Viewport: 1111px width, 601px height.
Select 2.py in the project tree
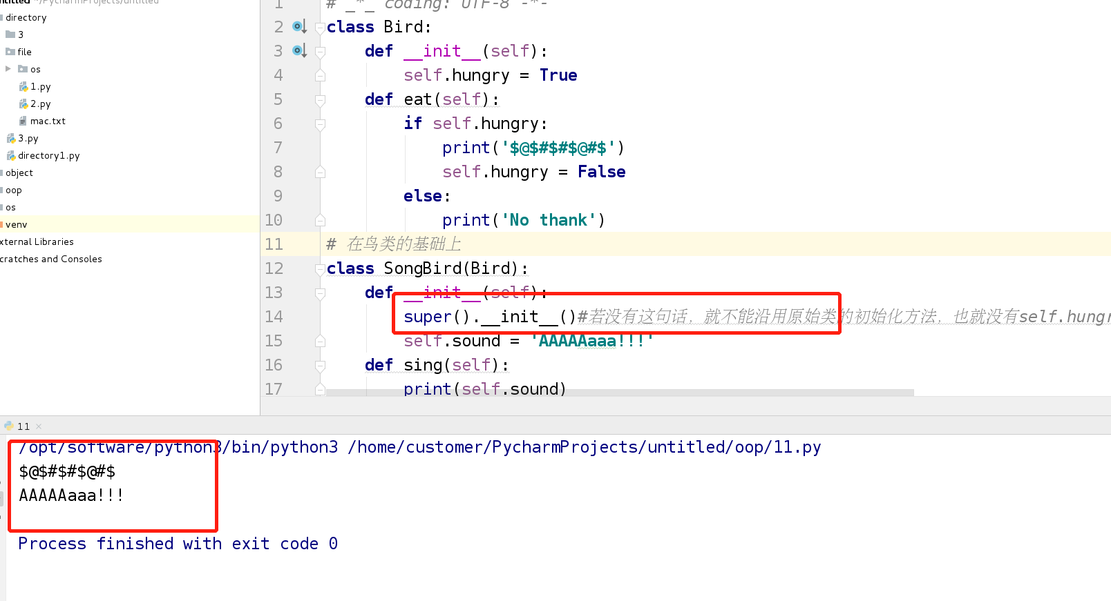(40, 104)
